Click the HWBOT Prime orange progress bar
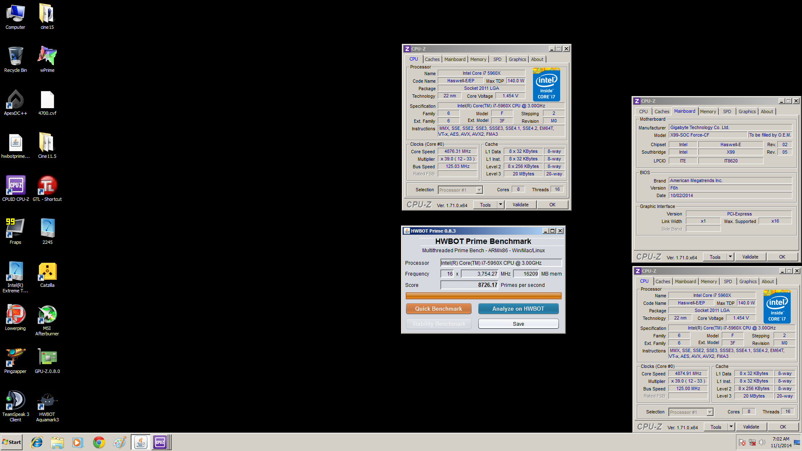Viewport: 802px width, 451px height. (483, 296)
